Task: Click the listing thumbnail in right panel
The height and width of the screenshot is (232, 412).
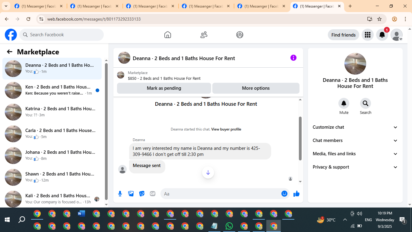Action: pos(355,64)
